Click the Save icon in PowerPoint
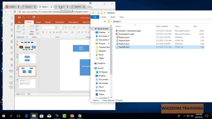This screenshot has height=119, width=212. 19,17
